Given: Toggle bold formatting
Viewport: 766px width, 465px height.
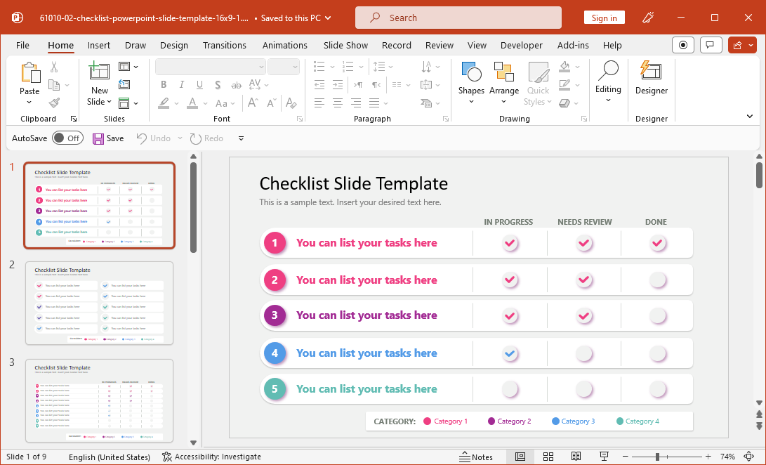Looking at the screenshot, I should [163, 84].
